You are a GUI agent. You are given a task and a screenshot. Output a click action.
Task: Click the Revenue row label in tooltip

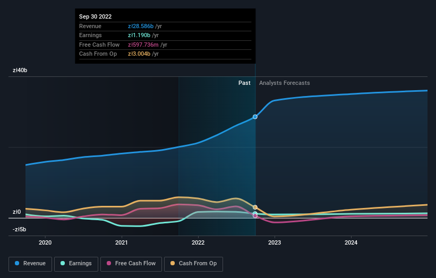pyautogui.click(x=90, y=26)
